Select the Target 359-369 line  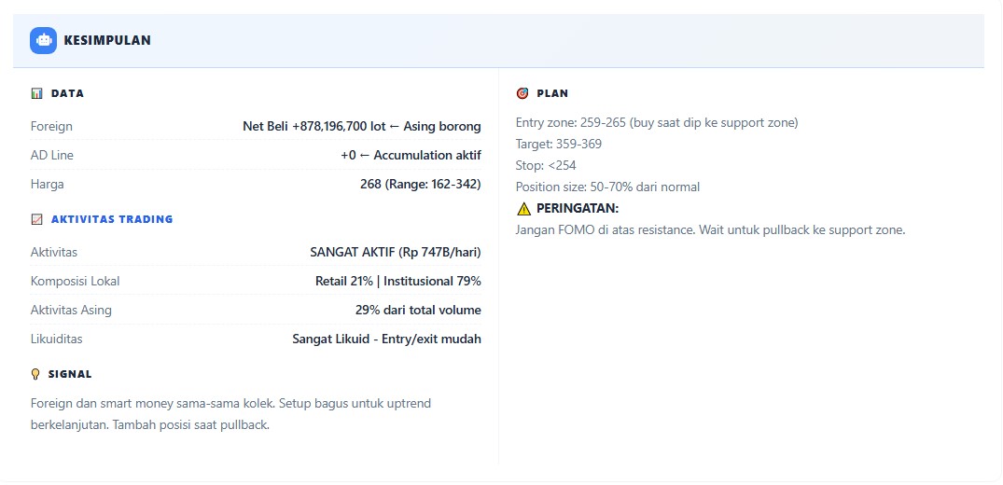tap(559, 144)
